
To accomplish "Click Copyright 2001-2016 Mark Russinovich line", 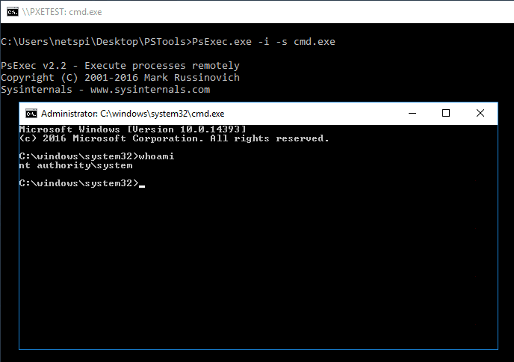I will (120, 78).
